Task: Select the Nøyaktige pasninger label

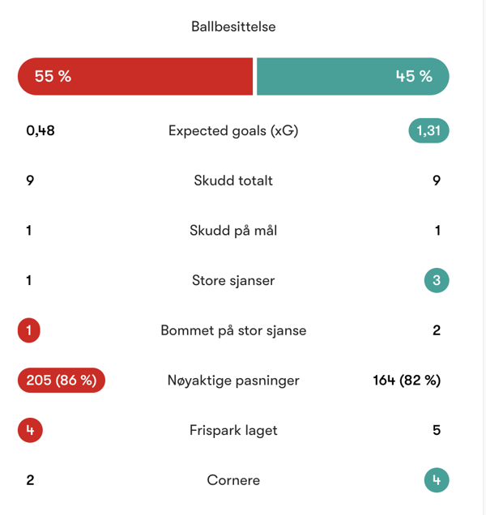Action: click(x=233, y=381)
